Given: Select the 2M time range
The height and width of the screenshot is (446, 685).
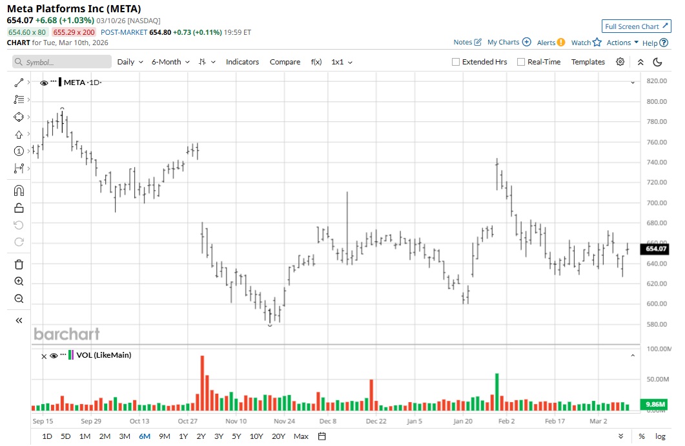Looking at the screenshot, I should [x=105, y=436].
